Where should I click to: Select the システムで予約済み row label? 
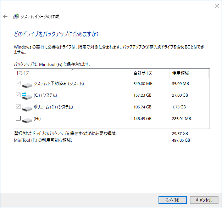point(59,84)
